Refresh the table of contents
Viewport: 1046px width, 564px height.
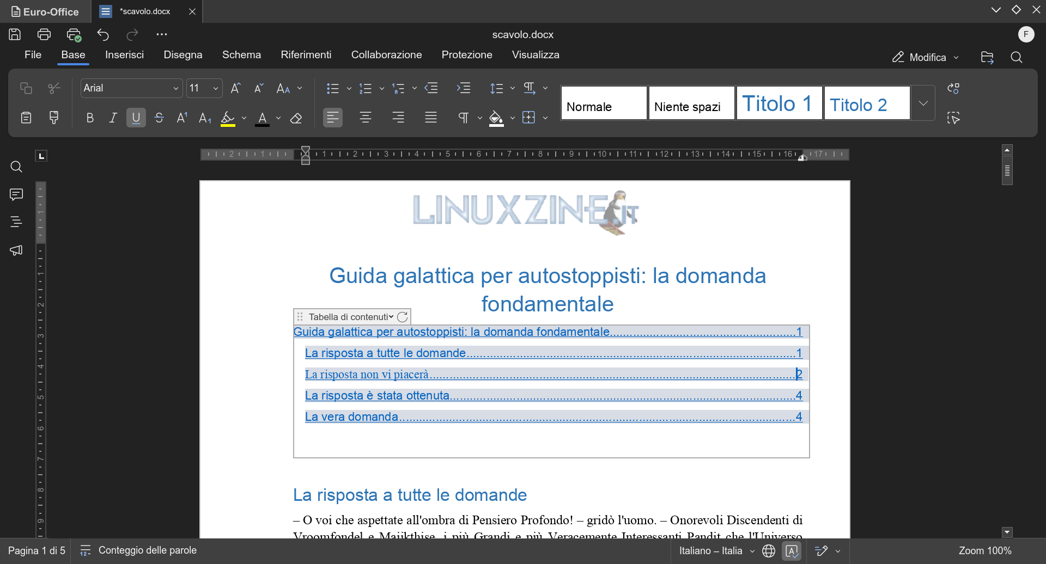403,317
